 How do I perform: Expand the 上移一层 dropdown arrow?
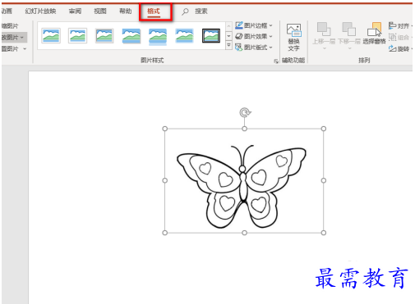[x=325, y=48]
